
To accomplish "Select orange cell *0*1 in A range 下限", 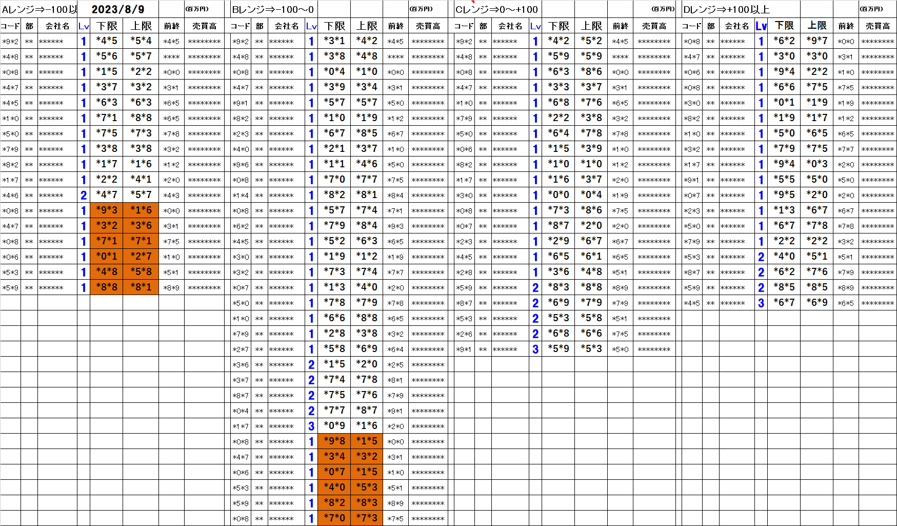I will tap(107, 257).
